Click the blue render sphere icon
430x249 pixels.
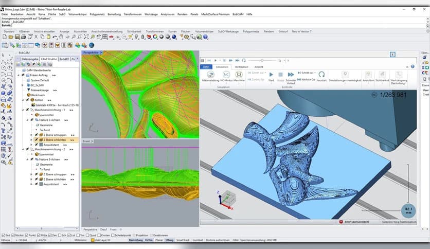tap(174, 37)
